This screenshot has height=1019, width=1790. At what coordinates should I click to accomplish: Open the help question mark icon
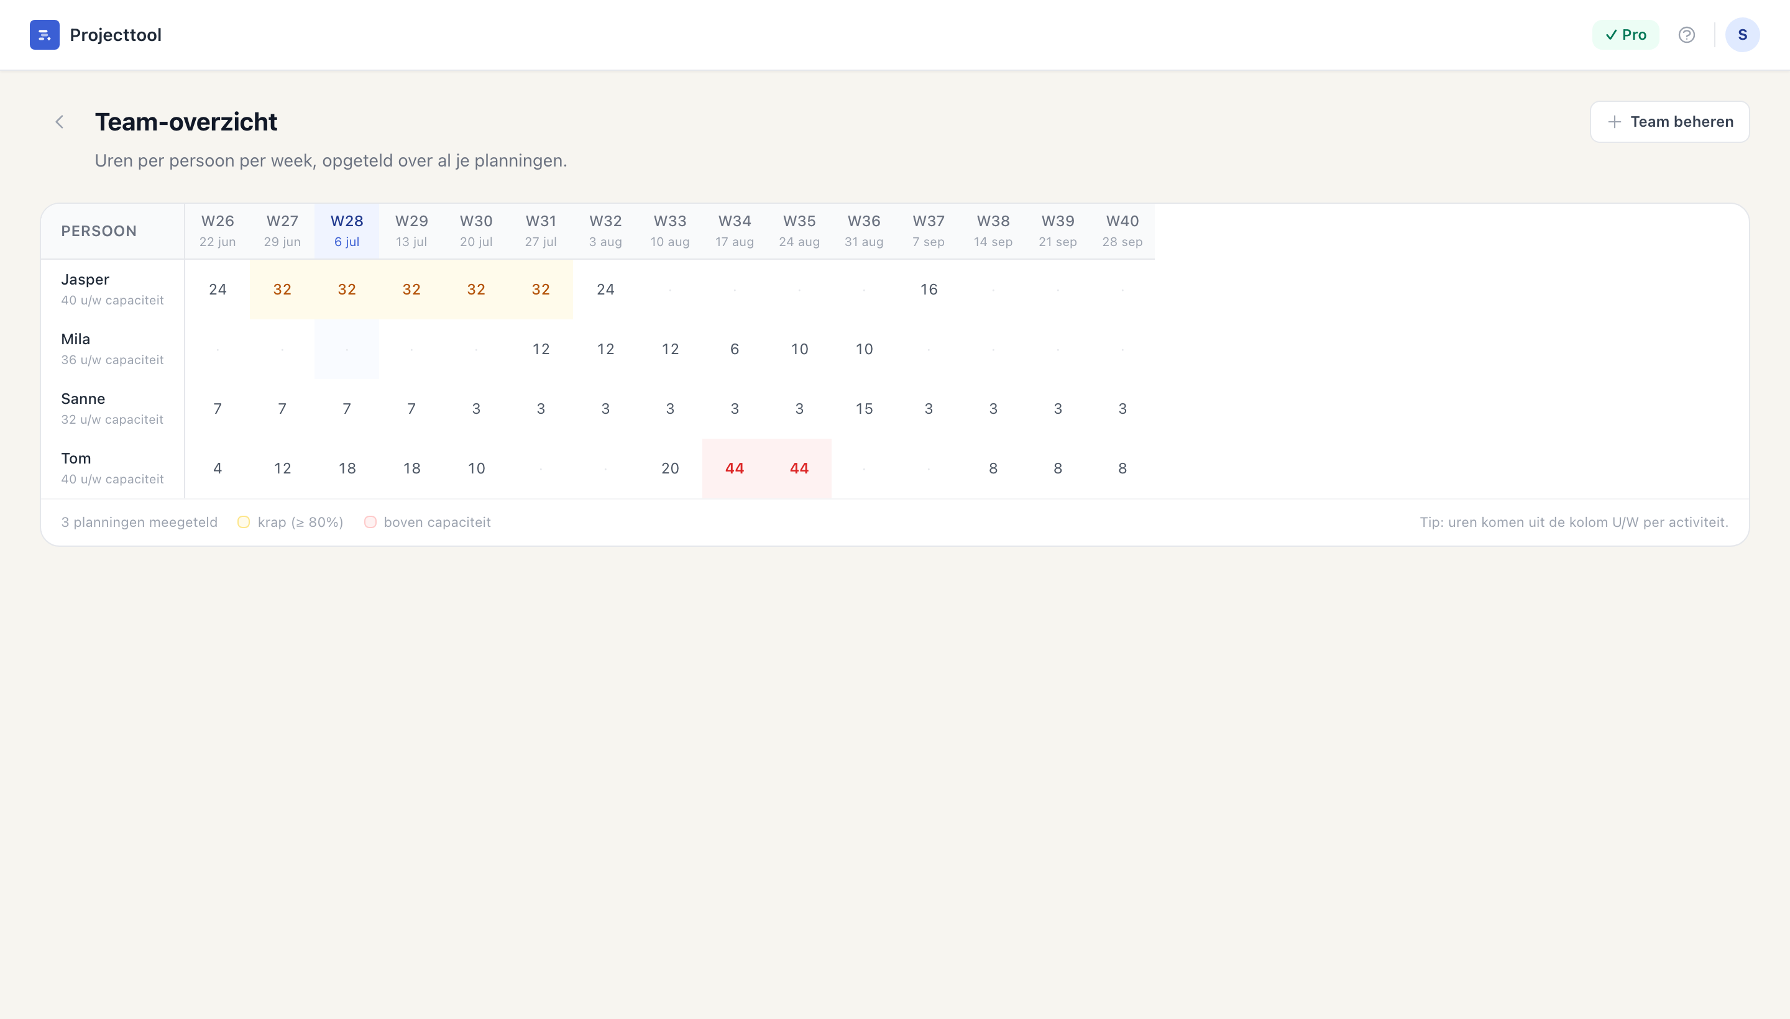point(1686,35)
